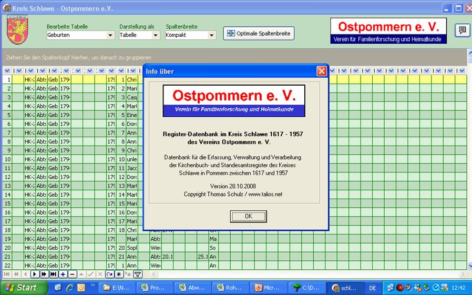The height and width of the screenshot is (295, 472).
Task: Jump back one page with double-left arrow
Action: pos(16,274)
